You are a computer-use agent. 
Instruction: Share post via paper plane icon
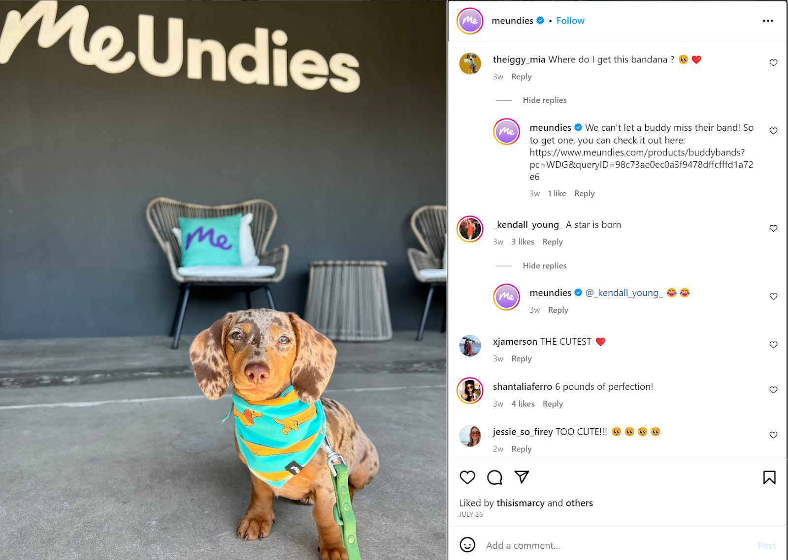point(522,477)
